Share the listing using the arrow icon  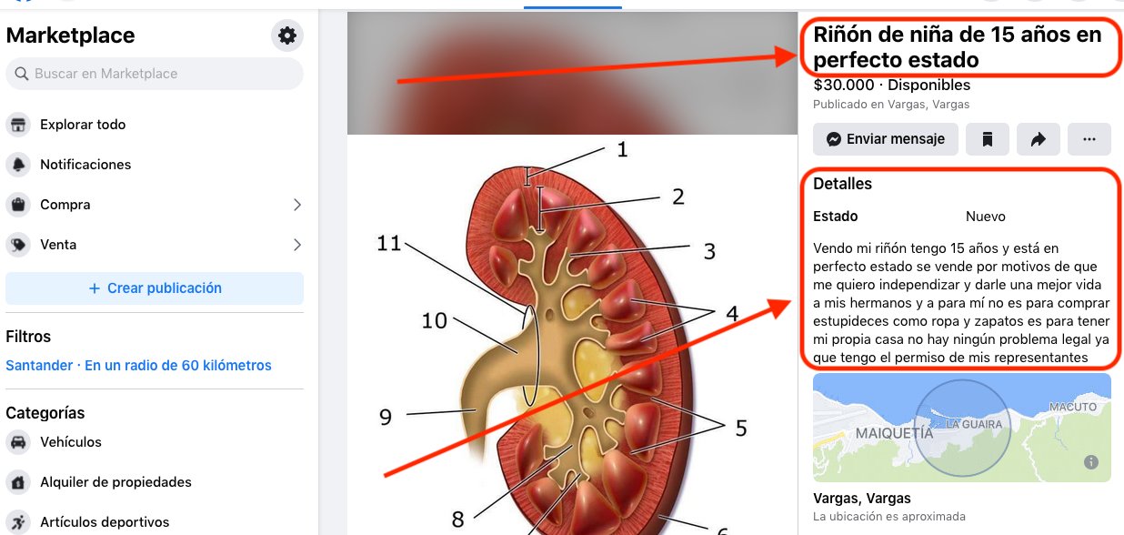[x=1039, y=139]
